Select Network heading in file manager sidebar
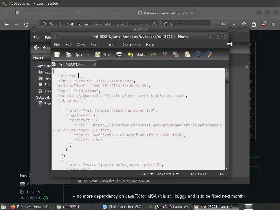Screen dimensions: 280x210 [43, 98]
